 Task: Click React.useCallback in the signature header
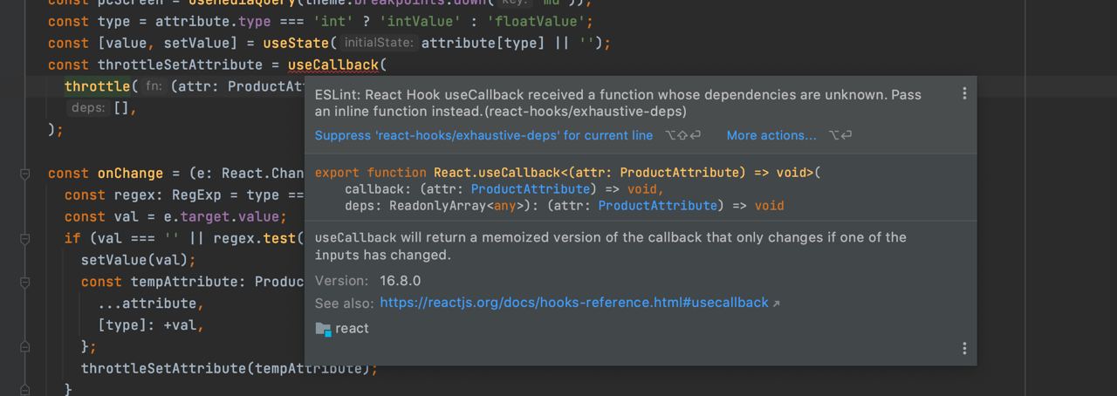pyautogui.click(x=496, y=173)
